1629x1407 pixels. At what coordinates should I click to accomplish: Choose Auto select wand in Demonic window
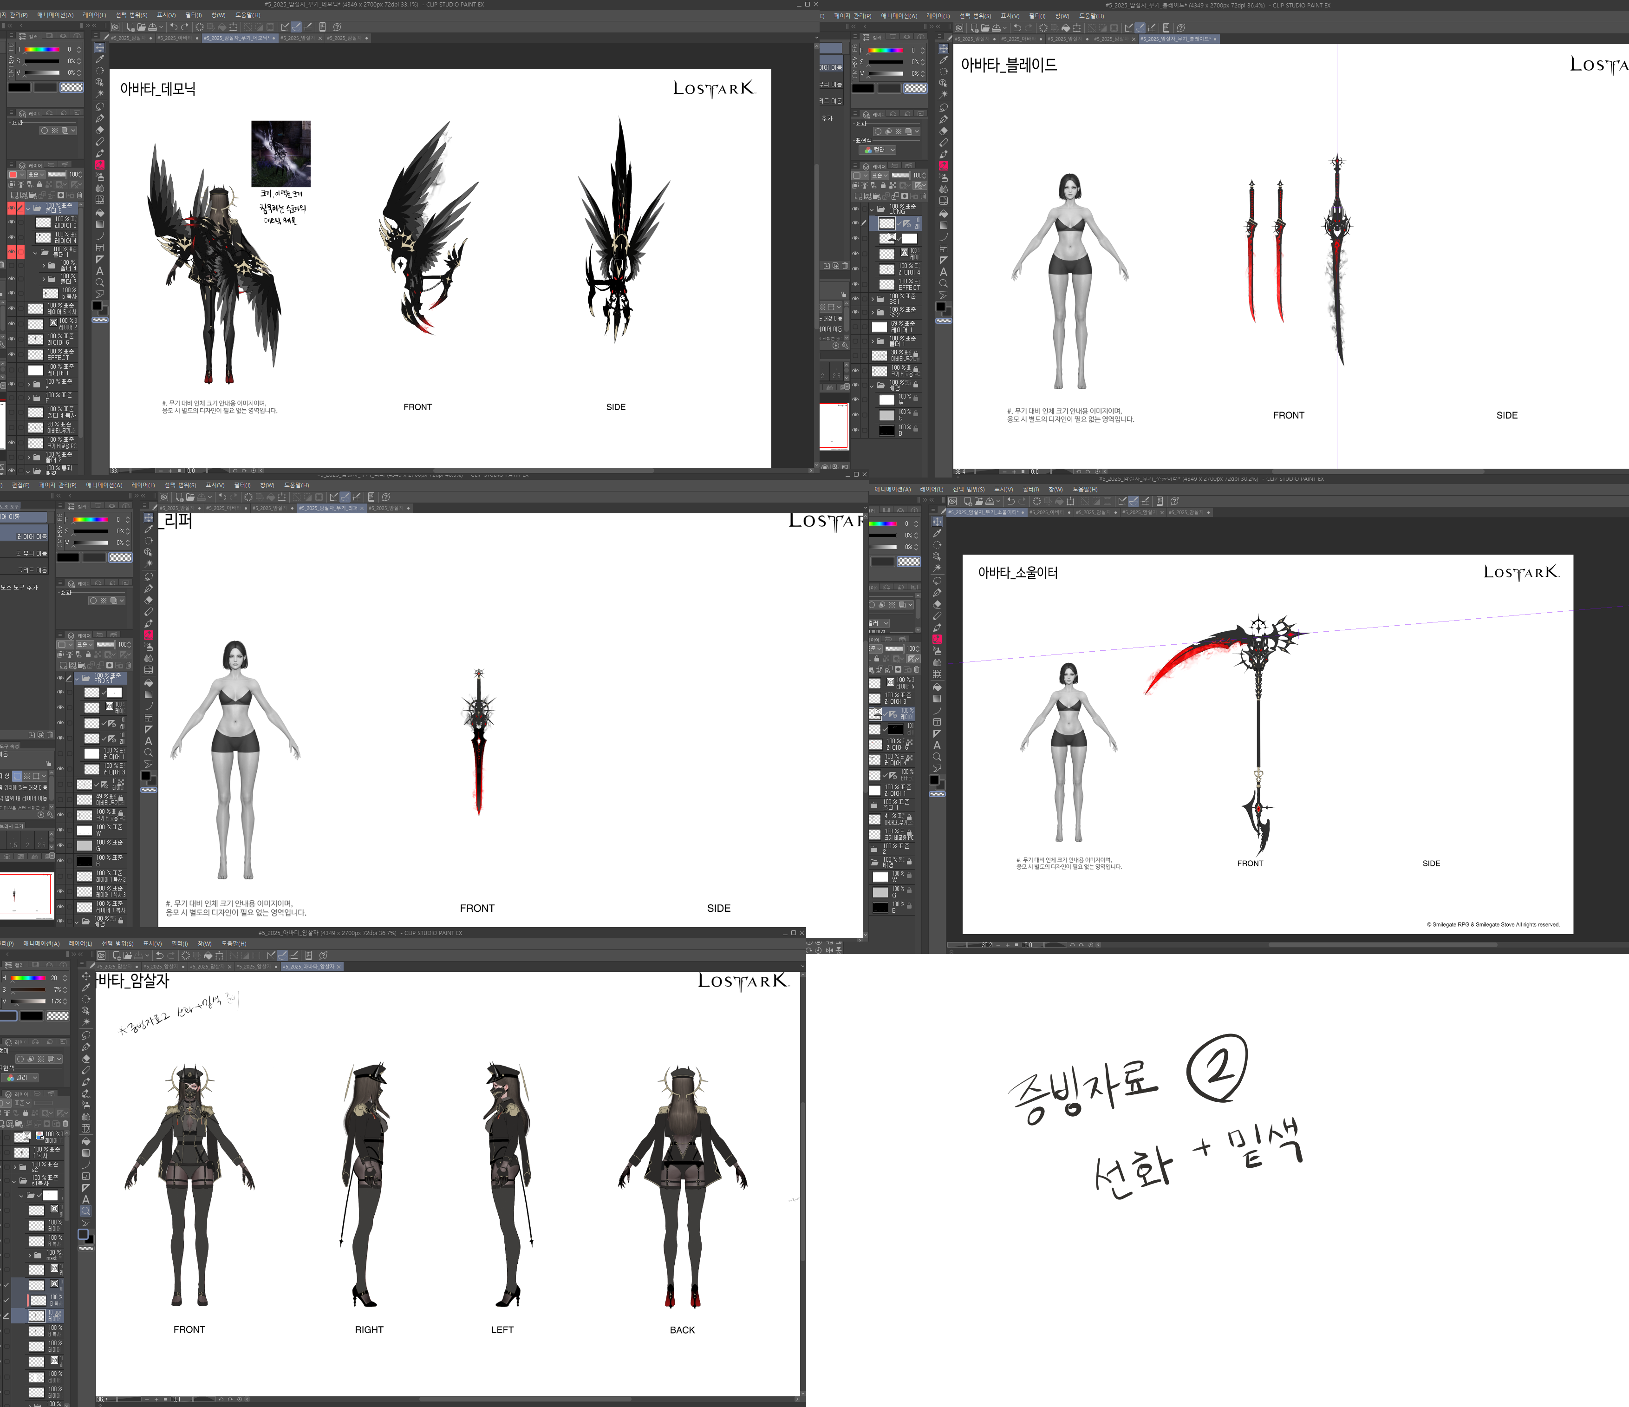pos(100,93)
